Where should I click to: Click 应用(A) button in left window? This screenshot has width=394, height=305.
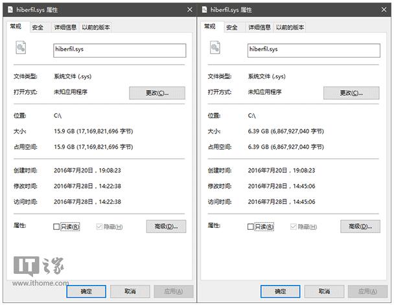[x=174, y=291]
